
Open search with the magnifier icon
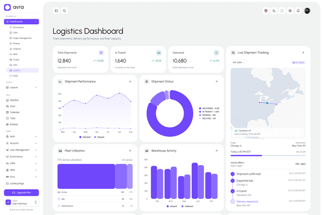tap(64, 11)
